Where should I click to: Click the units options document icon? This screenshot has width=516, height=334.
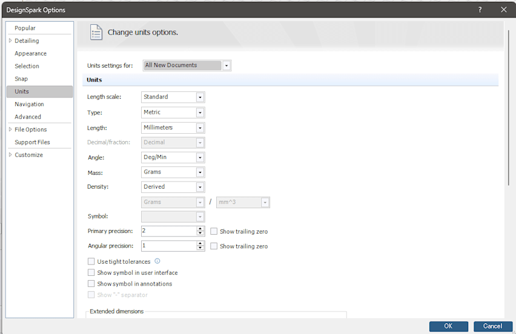pyautogui.click(x=96, y=33)
